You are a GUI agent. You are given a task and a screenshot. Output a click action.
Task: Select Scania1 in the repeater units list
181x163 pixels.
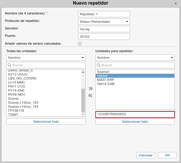104,72
